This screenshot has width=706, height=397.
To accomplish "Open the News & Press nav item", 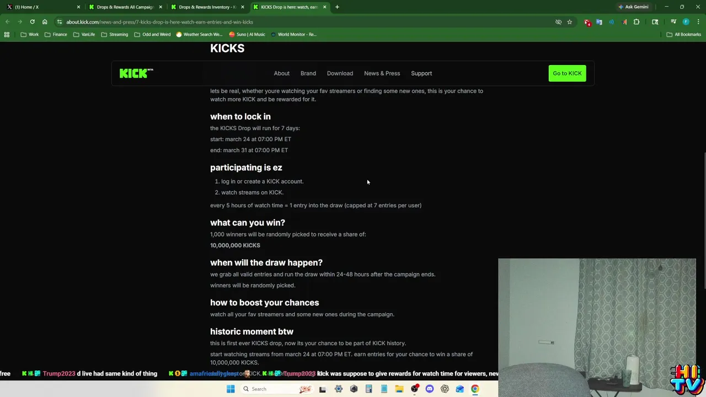I will 382,73.
